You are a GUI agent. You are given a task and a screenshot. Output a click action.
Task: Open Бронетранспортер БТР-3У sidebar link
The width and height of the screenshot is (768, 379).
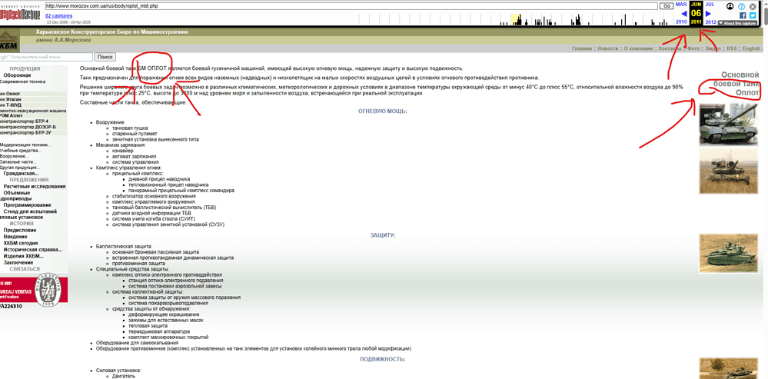click(x=26, y=132)
